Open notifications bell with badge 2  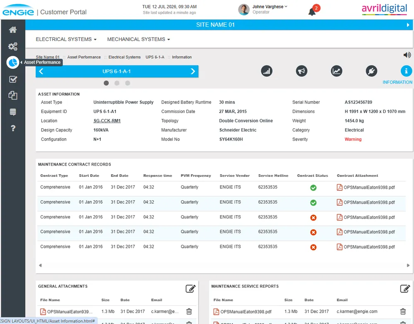314,10
